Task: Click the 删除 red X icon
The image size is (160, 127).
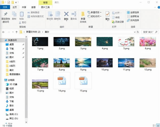Action: click(x=66, y=14)
